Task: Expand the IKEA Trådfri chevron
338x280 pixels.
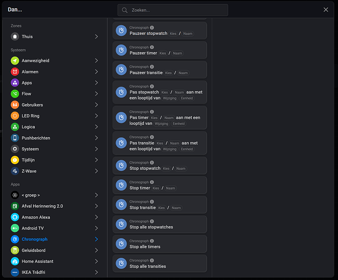Action: [96, 272]
